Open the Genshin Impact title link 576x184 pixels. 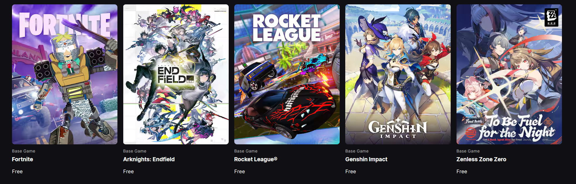366,159
